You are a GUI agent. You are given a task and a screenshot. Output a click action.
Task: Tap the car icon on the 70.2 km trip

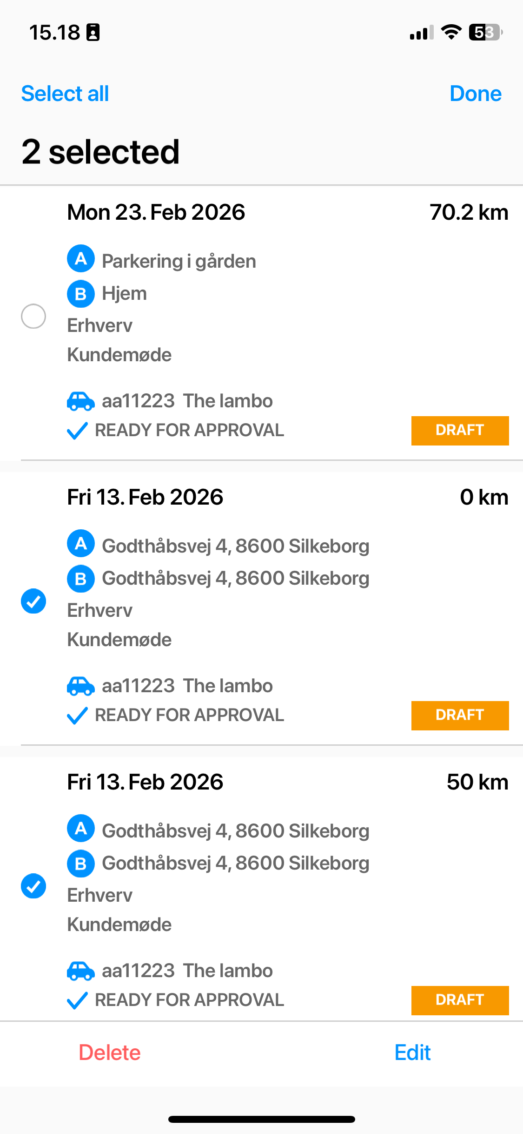[x=81, y=401]
